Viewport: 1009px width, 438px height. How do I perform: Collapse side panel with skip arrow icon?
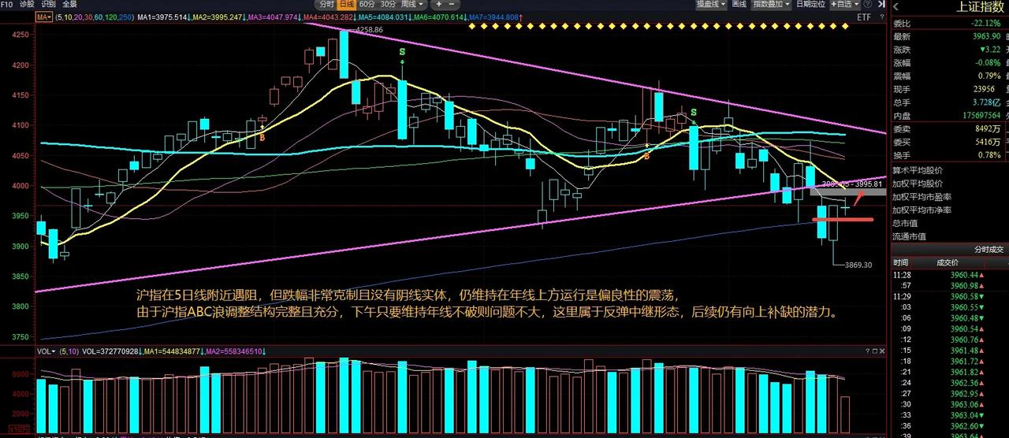[x=882, y=4]
